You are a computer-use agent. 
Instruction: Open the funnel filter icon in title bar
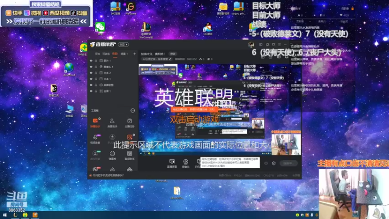274,45
